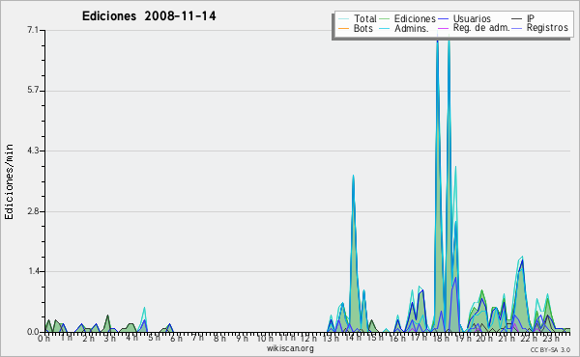Click the '6 h' x-axis label
The image size is (580, 357).
pyautogui.click(x=176, y=339)
